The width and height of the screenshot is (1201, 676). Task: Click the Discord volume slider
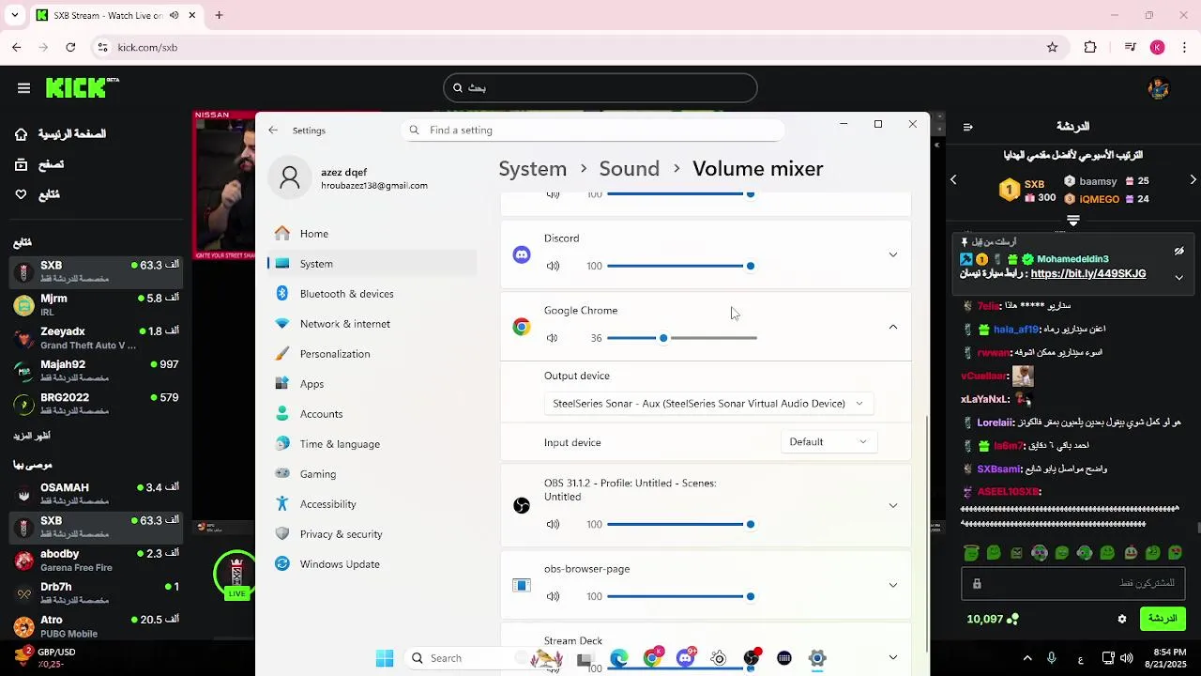681,267
